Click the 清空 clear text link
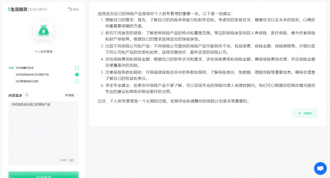330x178 pixels. coord(72,160)
